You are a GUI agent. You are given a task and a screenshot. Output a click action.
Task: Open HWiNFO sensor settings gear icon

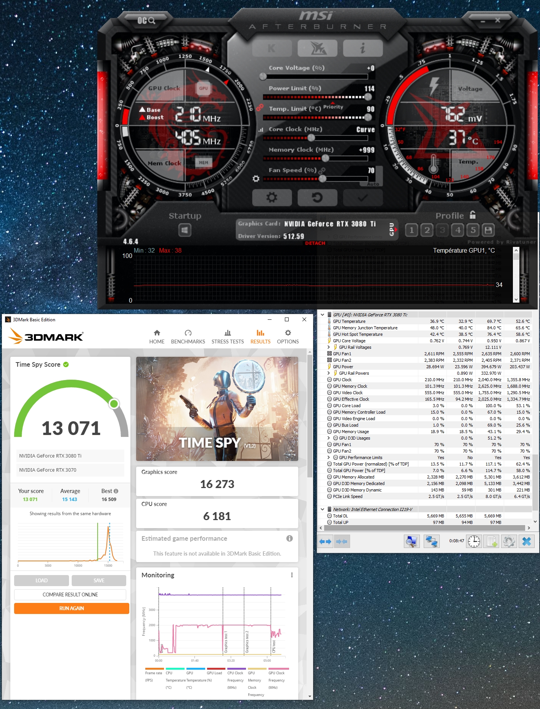point(509,541)
